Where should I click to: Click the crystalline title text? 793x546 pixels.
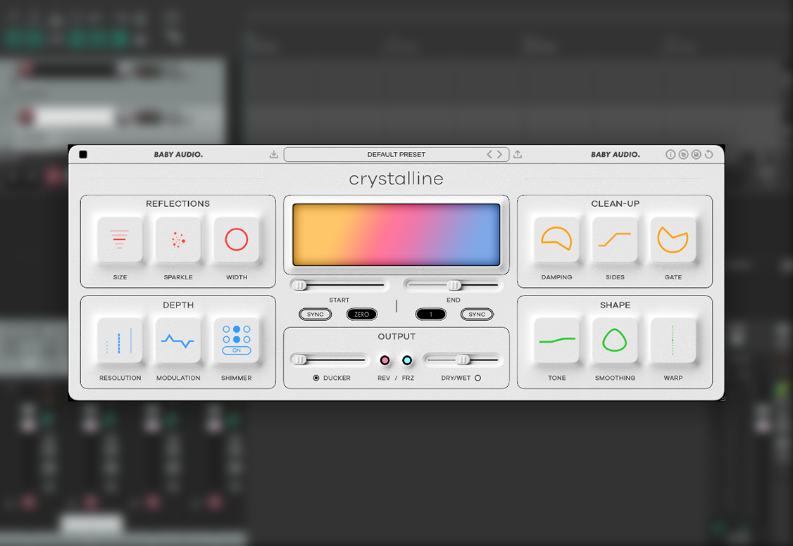396,179
